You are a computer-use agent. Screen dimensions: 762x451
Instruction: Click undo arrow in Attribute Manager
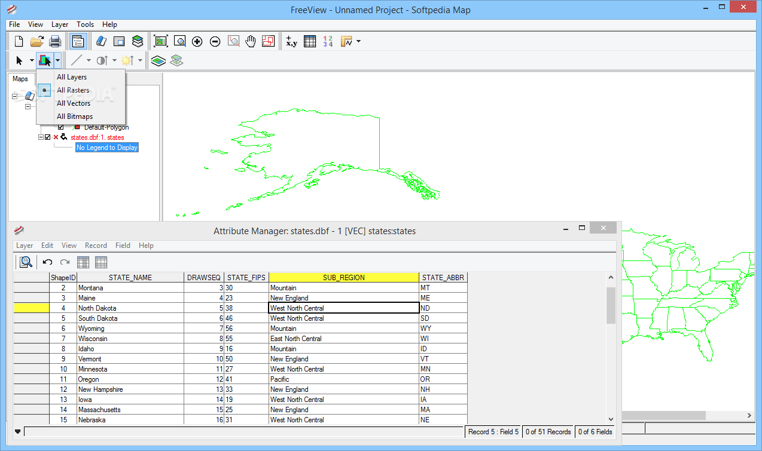coord(48,262)
